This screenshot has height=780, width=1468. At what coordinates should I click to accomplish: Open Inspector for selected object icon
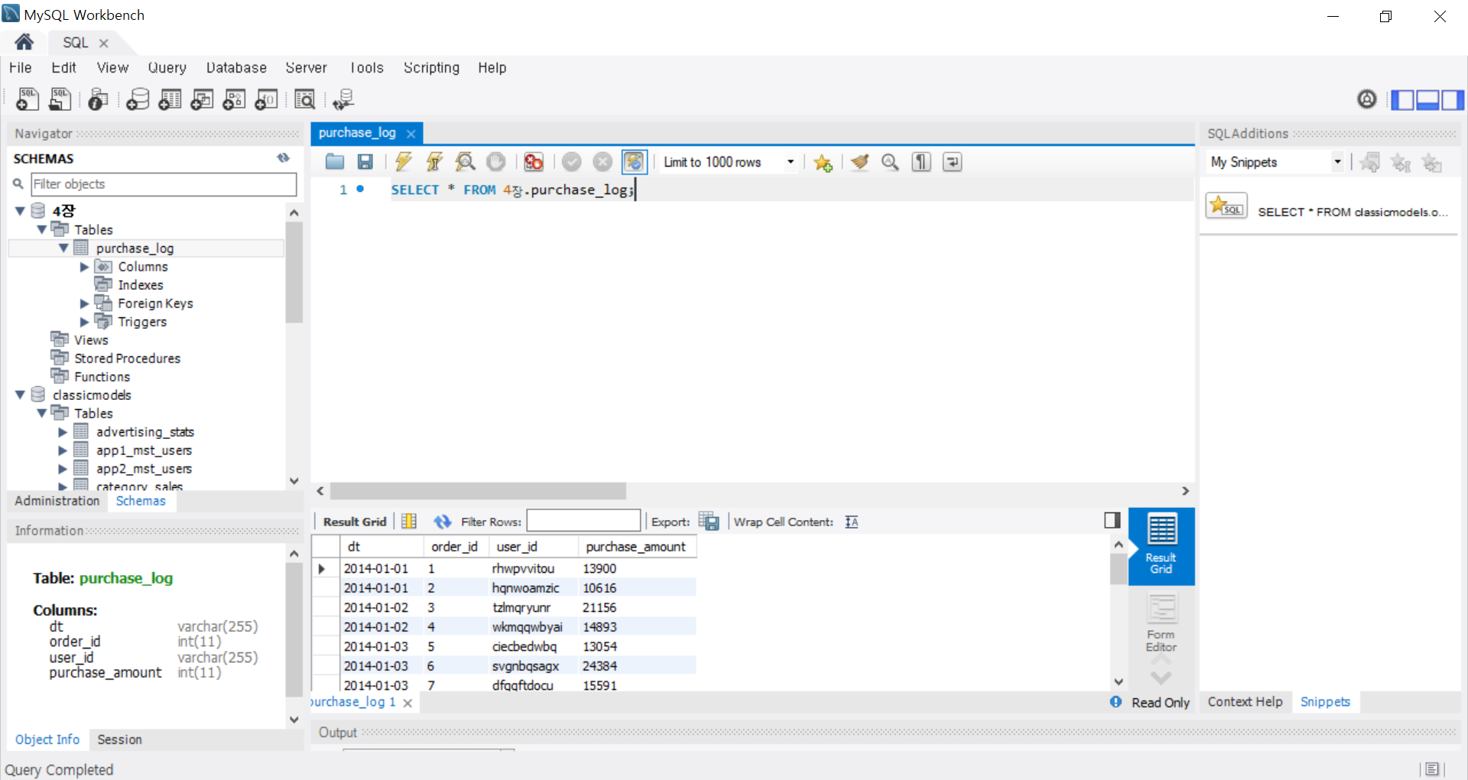click(98, 99)
